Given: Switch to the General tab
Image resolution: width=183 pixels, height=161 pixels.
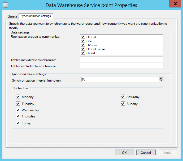Looking at the screenshot, I should 12,16.
